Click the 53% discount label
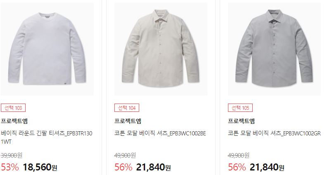Viewport: 325px width, 175px height. pyautogui.click(x=10, y=167)
